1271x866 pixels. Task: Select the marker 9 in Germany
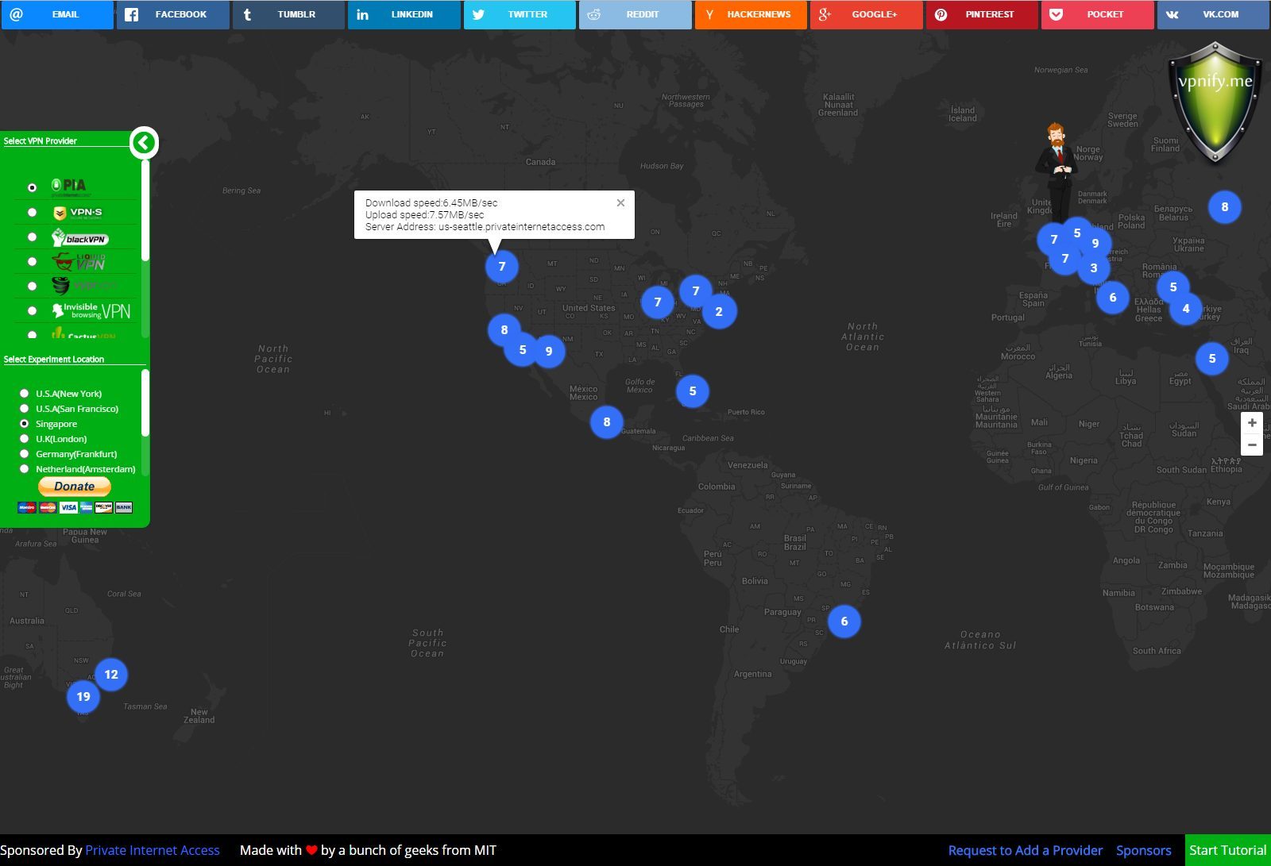point(1095,243)
